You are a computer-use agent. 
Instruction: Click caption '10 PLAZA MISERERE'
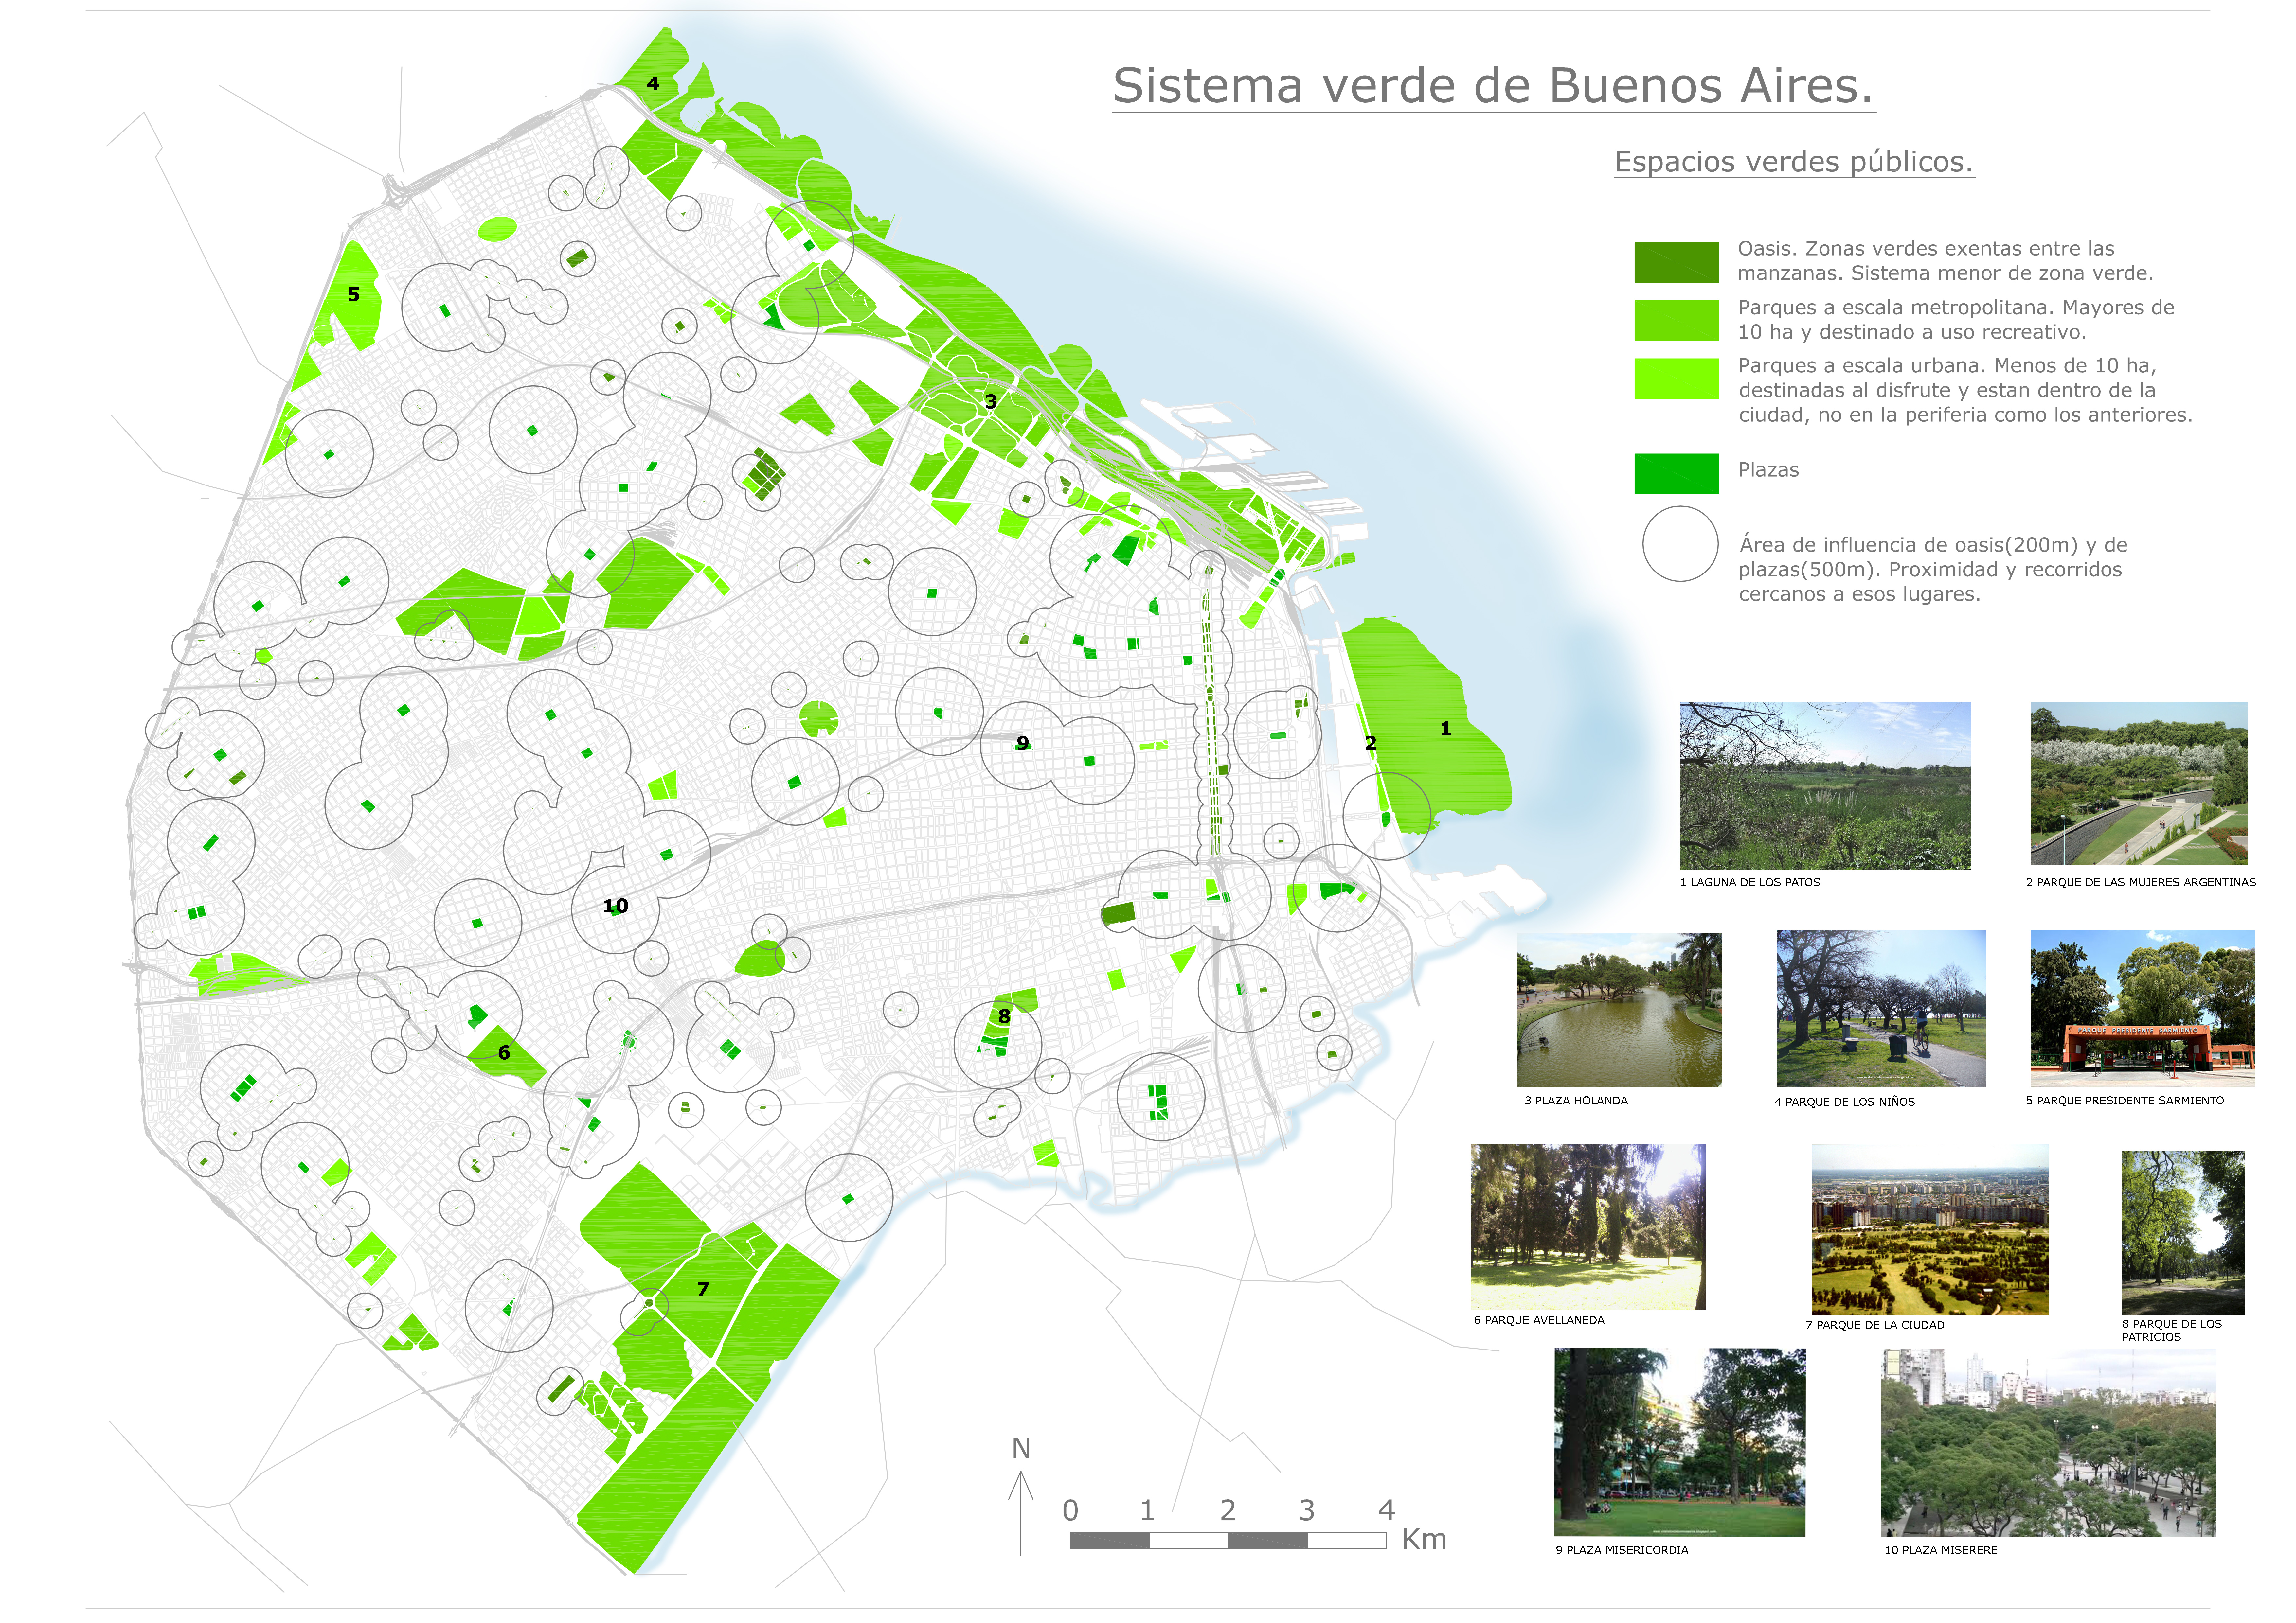pyautogui.click(x=1941, y=1550)
